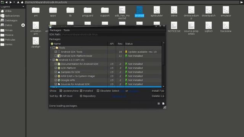This screenshot has height=137, width=244.
Task: Click the API column header
Action: point(112,44)
